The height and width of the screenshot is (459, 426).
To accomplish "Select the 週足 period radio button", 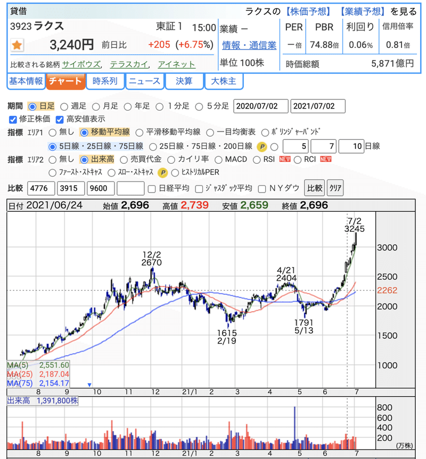I will [64, 106].
